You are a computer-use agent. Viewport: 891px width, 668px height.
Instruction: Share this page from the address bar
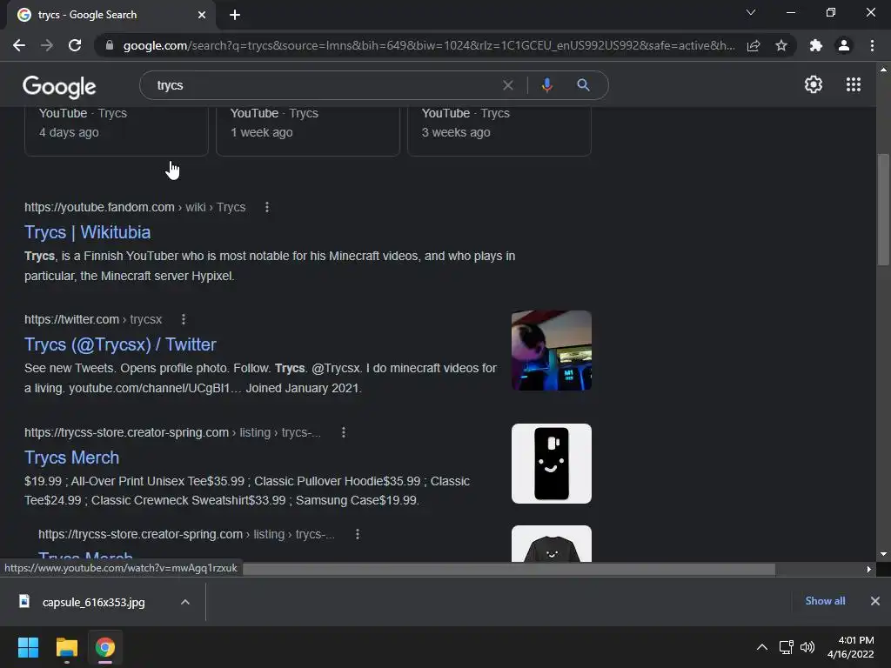point(754,45)
